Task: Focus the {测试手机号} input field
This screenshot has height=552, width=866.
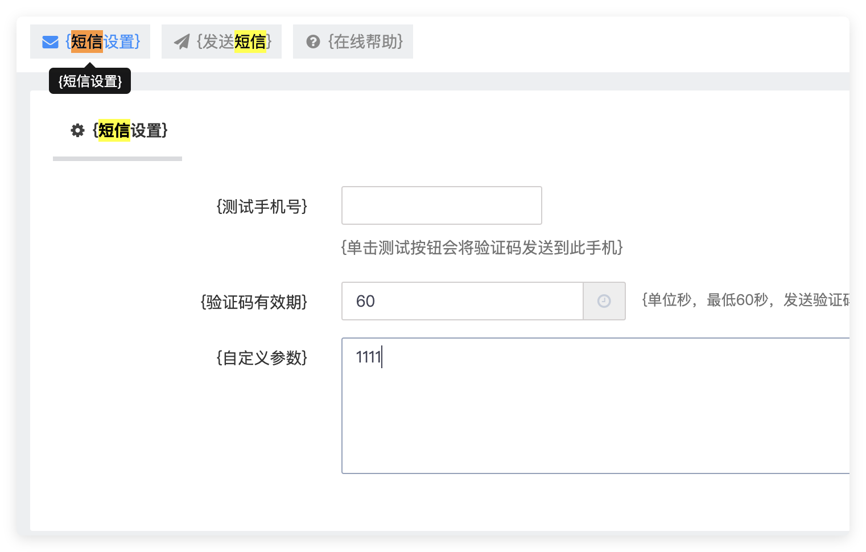Action: [x=442, y=205]
